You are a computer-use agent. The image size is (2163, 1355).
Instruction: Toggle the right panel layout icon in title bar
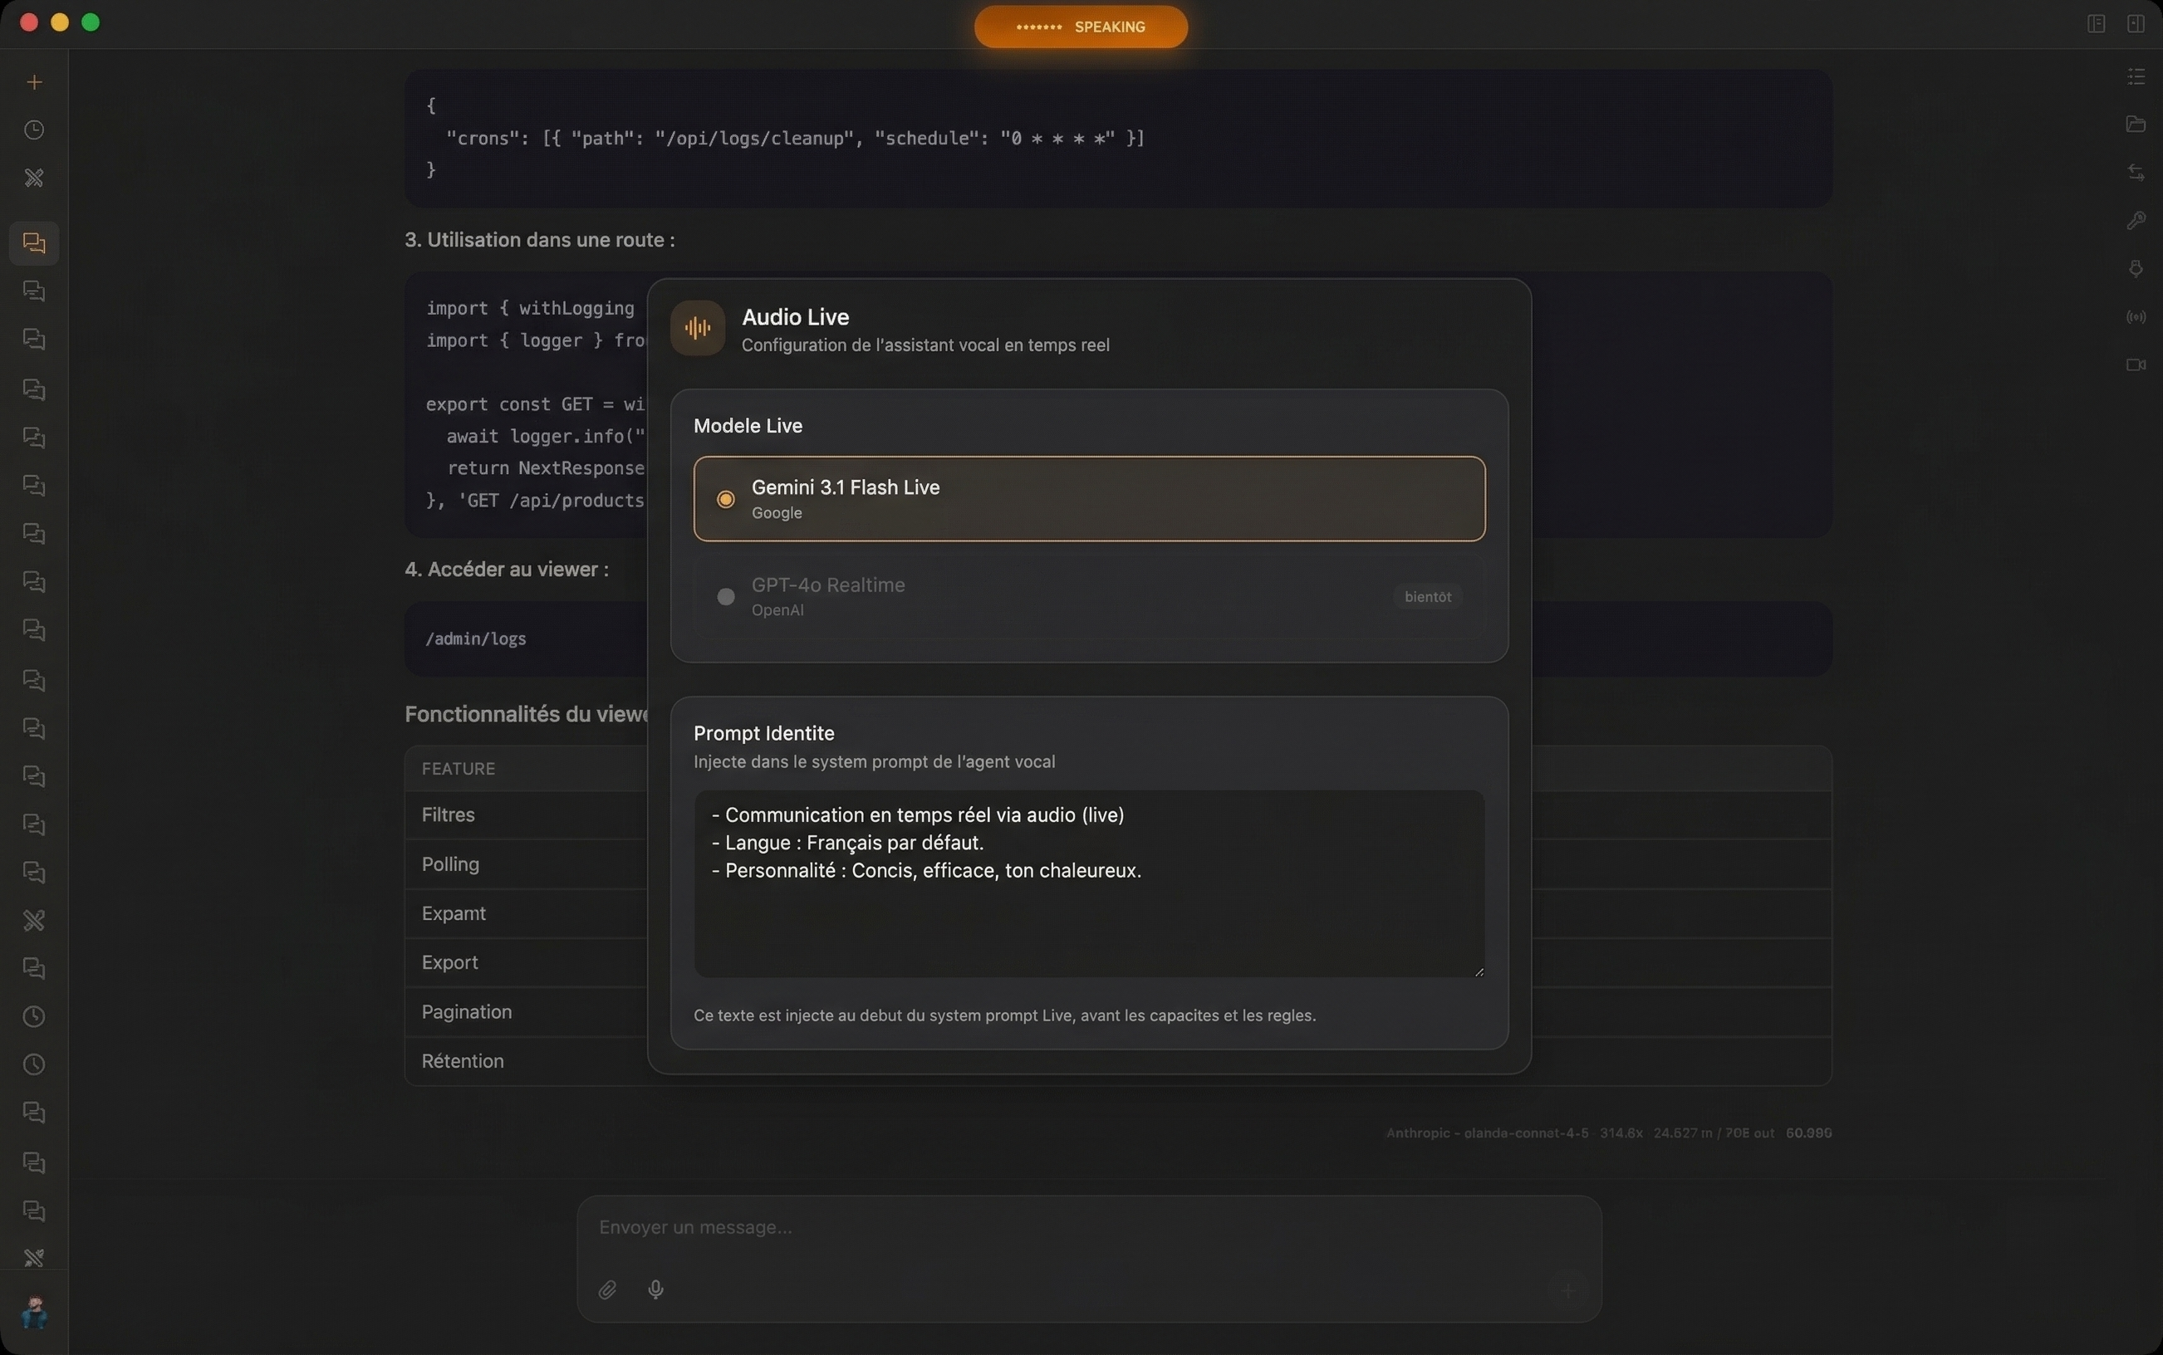[x=2136, y=24]
